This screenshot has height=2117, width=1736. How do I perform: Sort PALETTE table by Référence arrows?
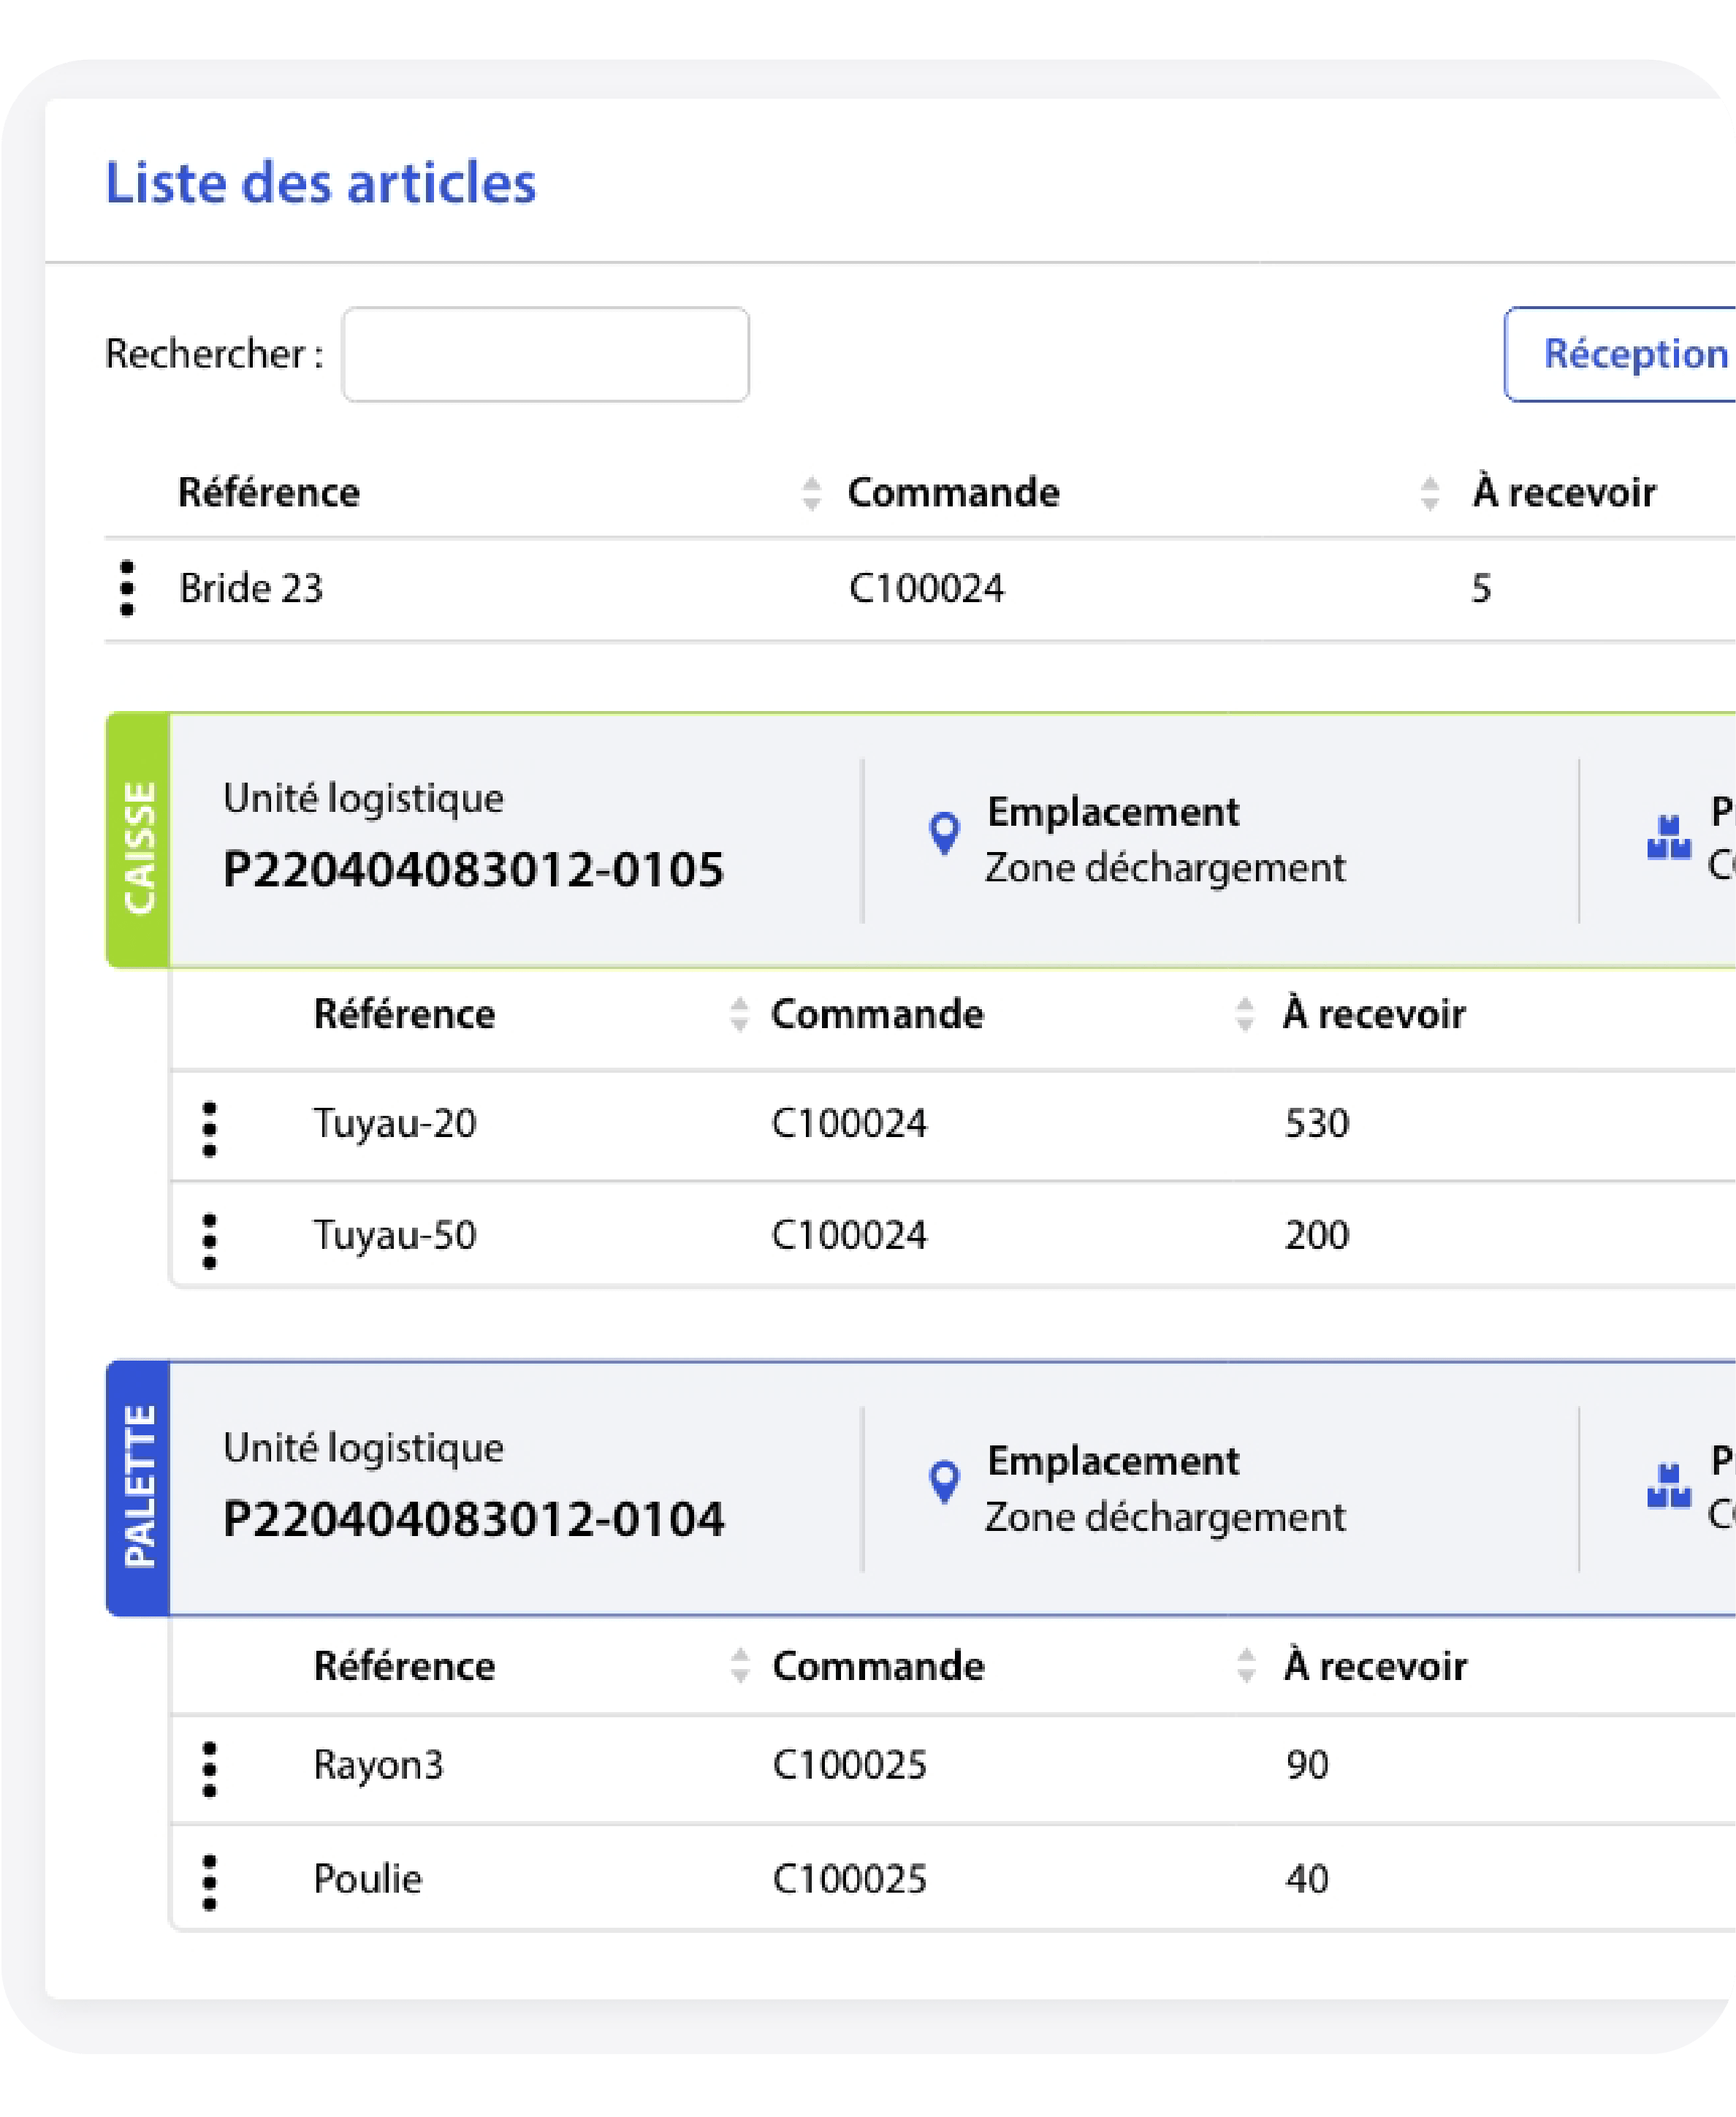739,1665
